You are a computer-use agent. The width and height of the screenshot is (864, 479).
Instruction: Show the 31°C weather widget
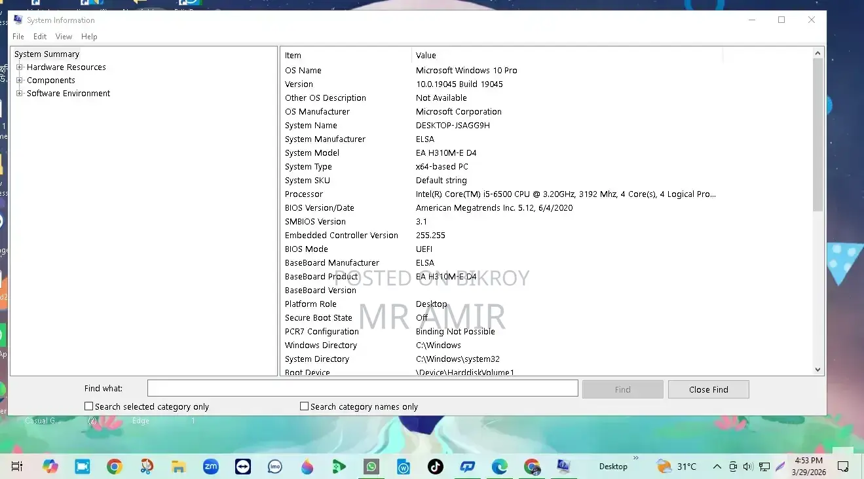coord(677,467)
